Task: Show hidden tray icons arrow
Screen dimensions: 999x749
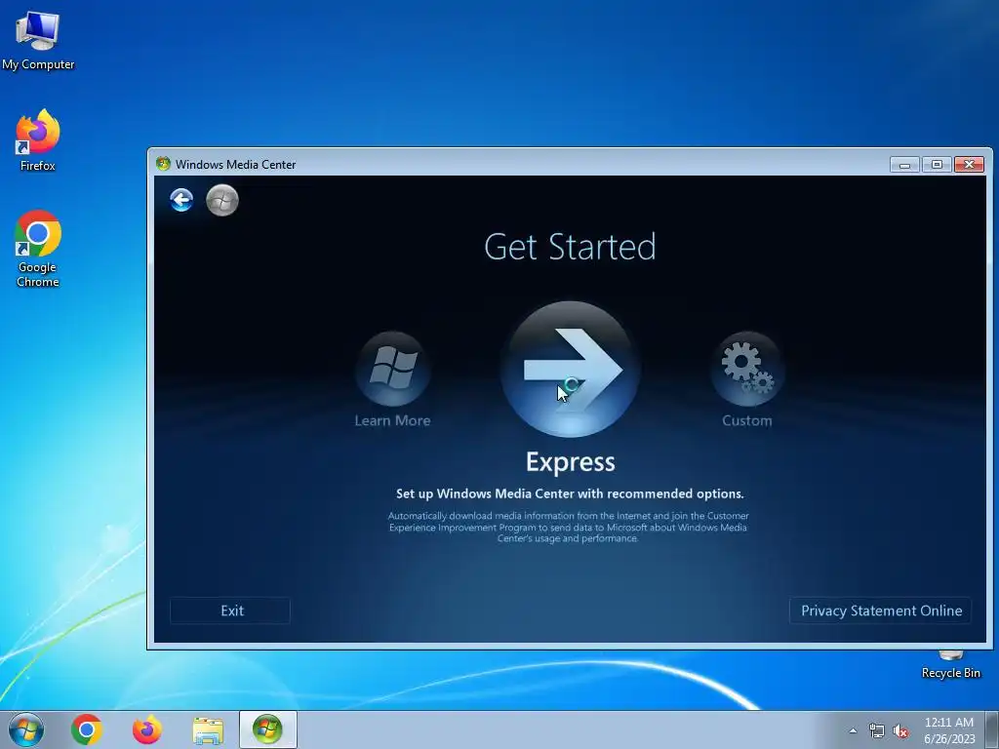Action: pyautogui.click(x=853, y=731)
